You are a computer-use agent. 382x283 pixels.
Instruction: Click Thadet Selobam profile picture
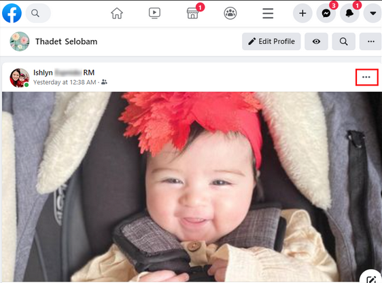tap(20, 41)
